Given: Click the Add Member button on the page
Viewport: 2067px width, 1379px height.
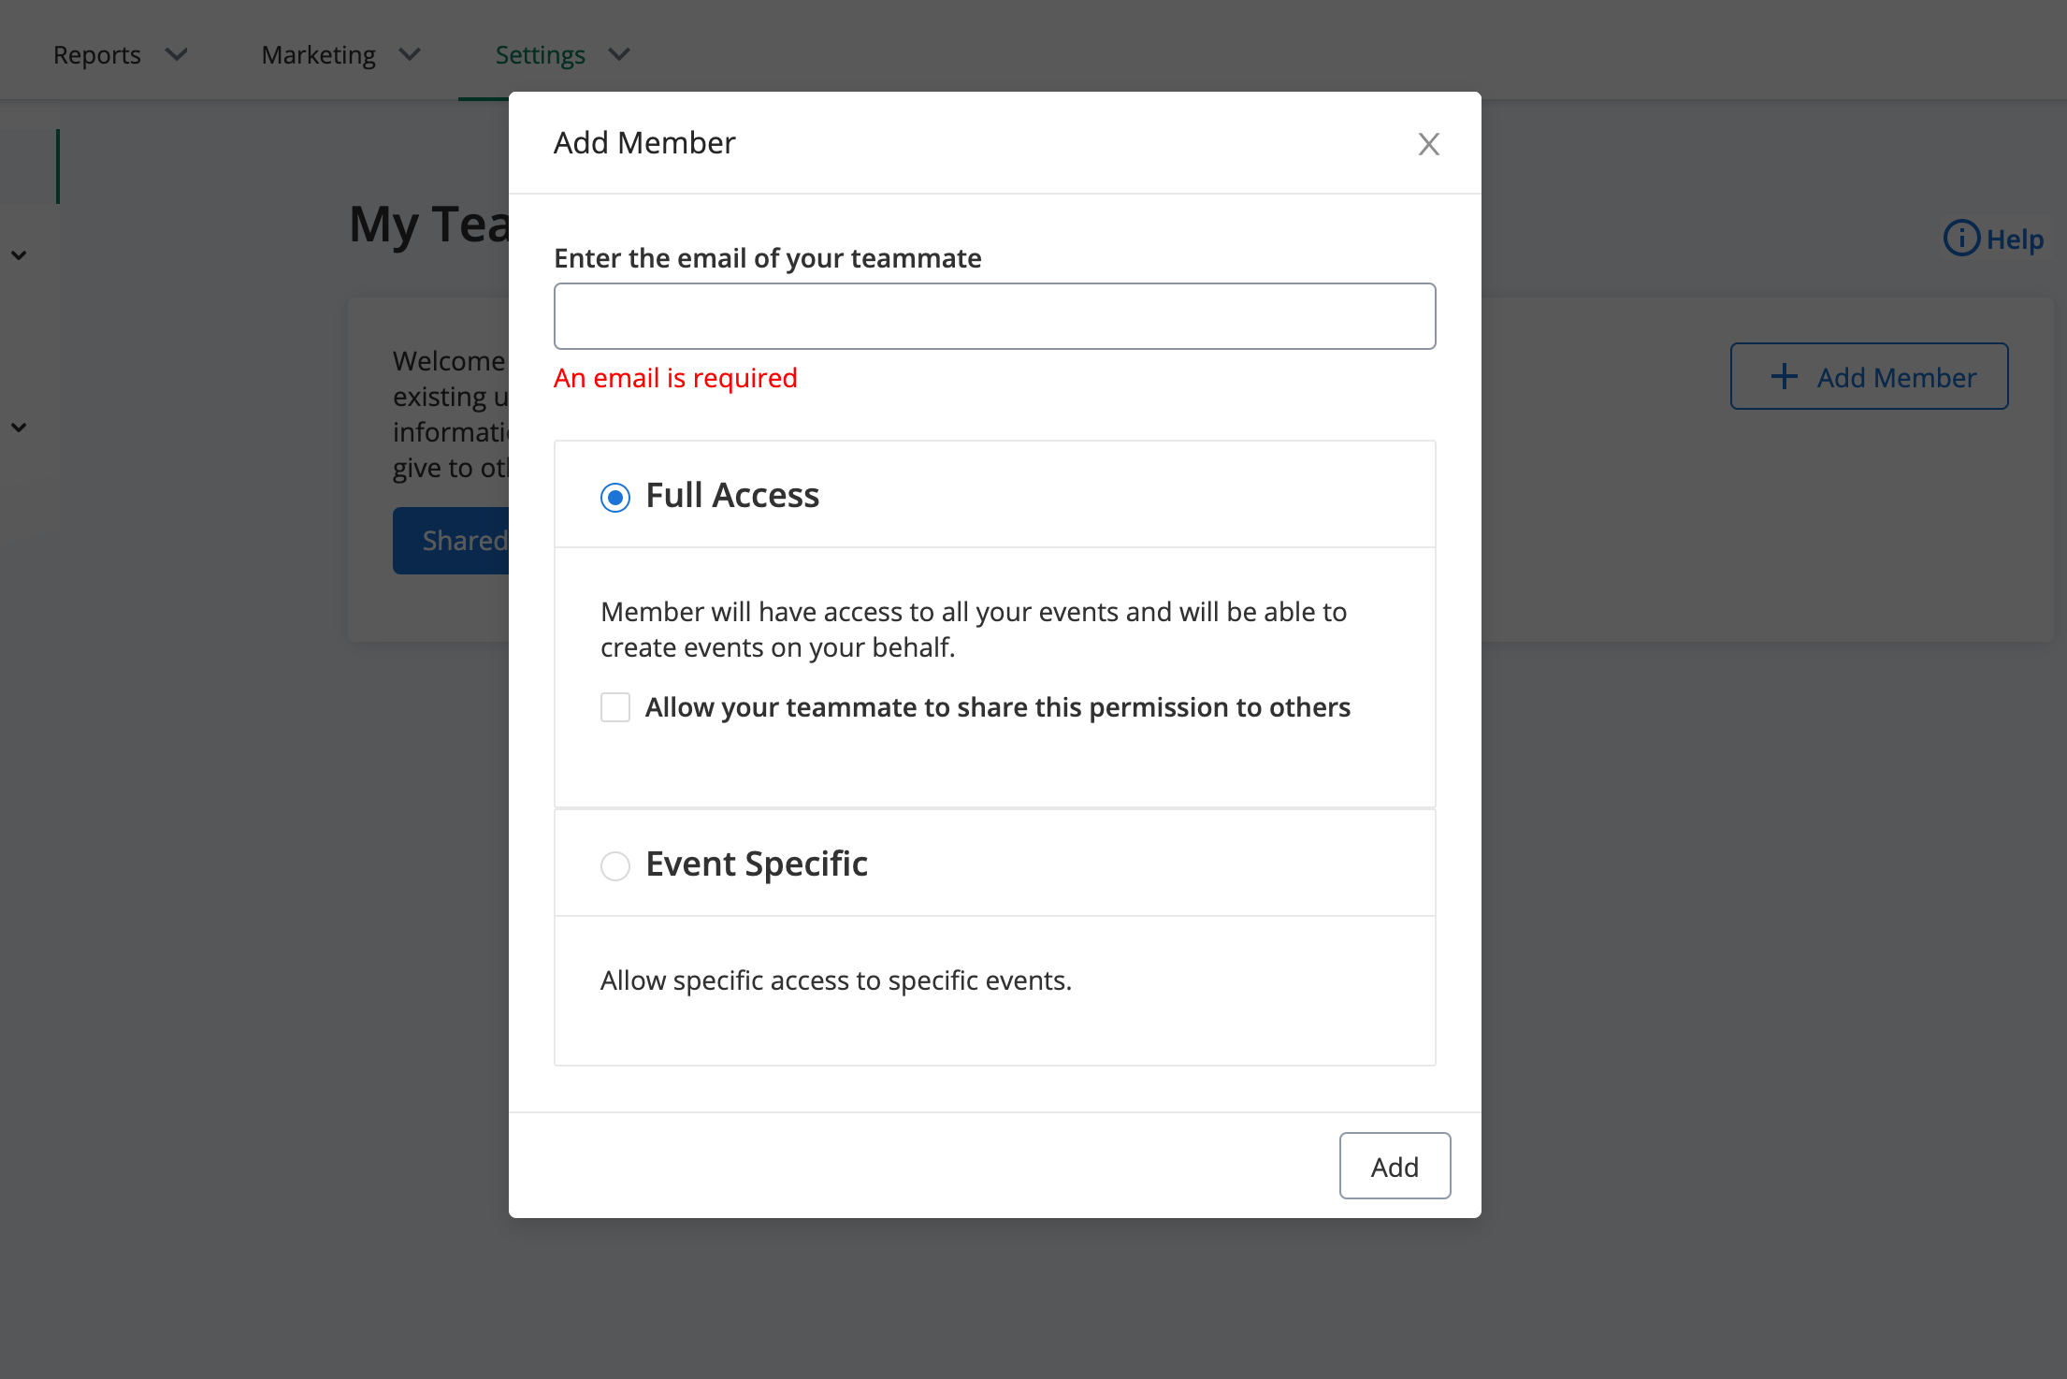Looking at the screenshot, I should (1869, 376).
